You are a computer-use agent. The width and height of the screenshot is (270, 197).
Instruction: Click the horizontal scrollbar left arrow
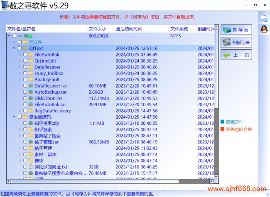coord(9,181)
